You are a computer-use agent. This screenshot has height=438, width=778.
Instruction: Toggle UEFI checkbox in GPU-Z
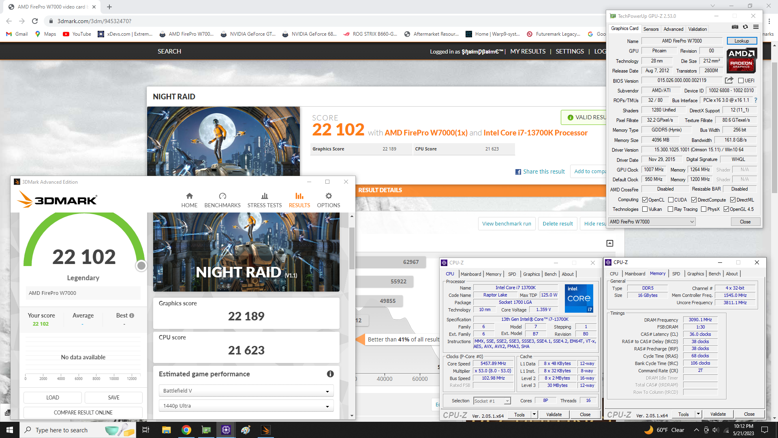click(x=741, y=81)
